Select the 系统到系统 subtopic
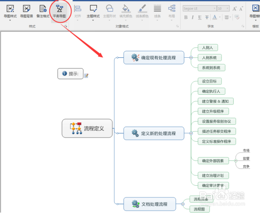260x213 pixels. (x=211, y=68)
